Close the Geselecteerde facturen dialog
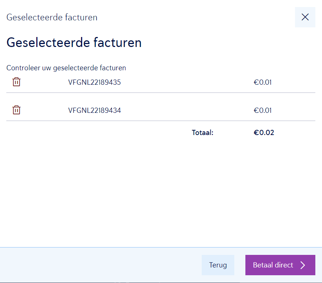Viewport: 322px width, 283px height. tap(305, 17)
